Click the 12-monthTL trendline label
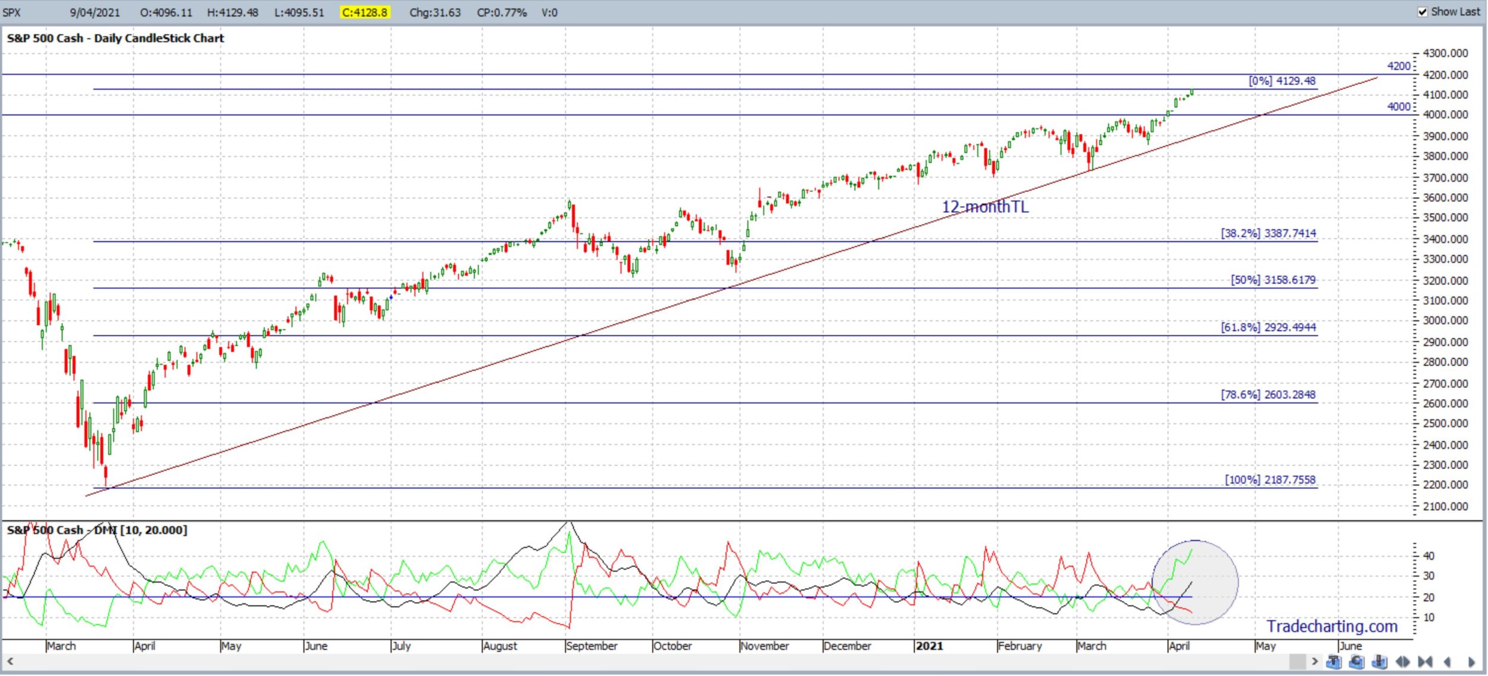The height and width of the screenshot is (676, 1488). [x=985, y=207]
